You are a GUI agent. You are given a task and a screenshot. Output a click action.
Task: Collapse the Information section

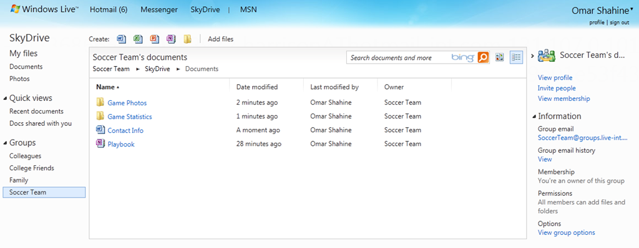534,117
